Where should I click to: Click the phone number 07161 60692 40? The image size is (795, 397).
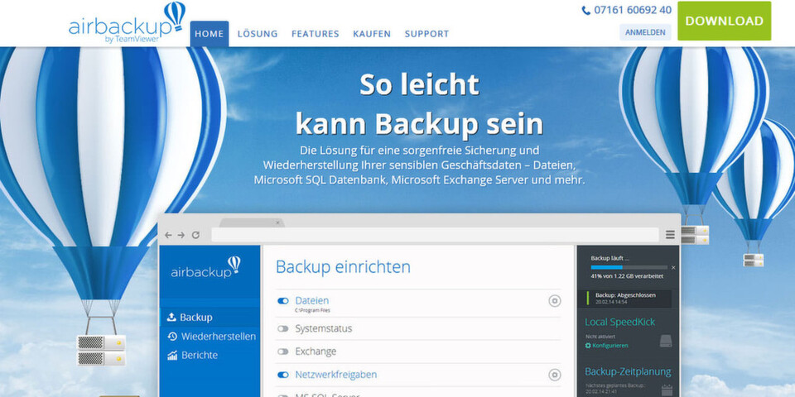pos(633,10)
